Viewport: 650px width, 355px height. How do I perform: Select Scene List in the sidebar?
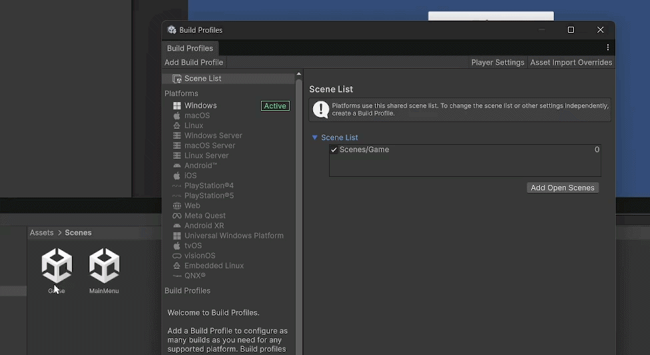[x=228, y=78]
